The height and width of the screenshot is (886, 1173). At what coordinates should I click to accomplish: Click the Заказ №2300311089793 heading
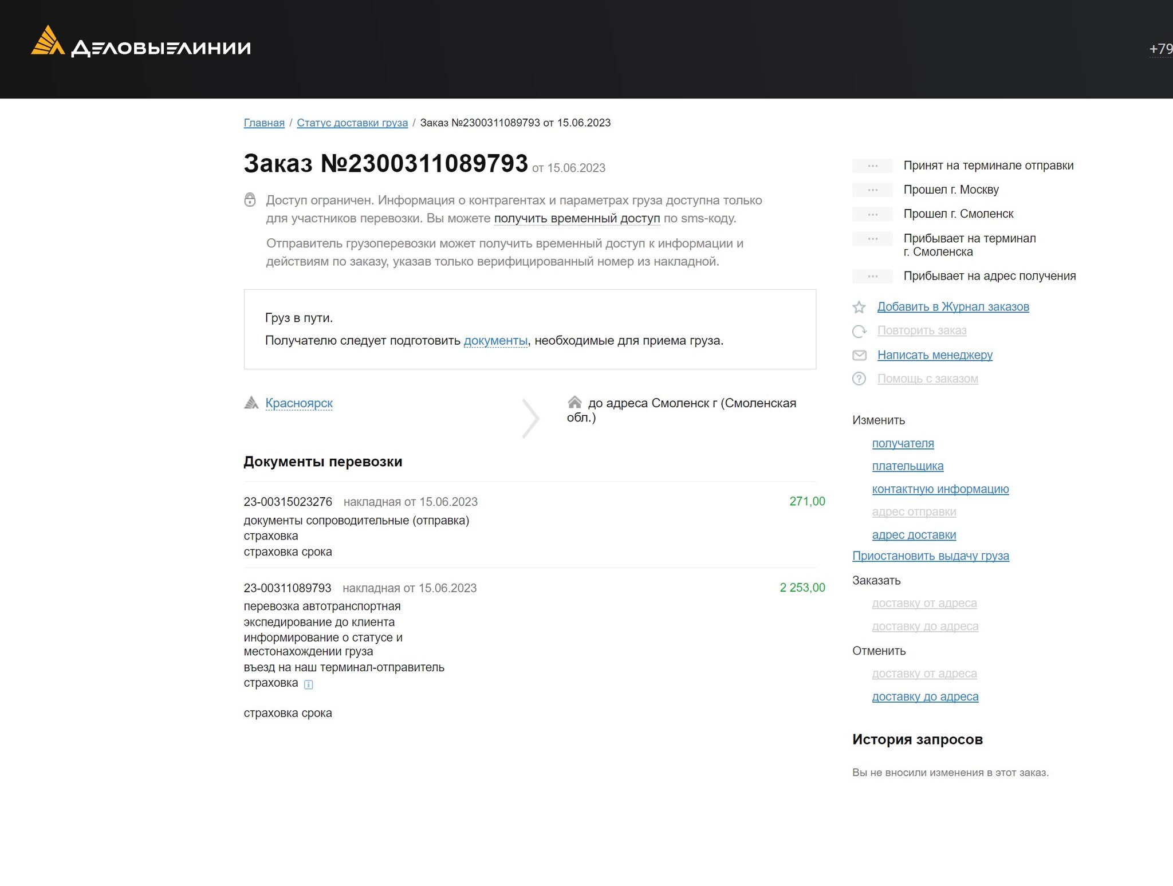pyautogui.click(x=385, y=164)
